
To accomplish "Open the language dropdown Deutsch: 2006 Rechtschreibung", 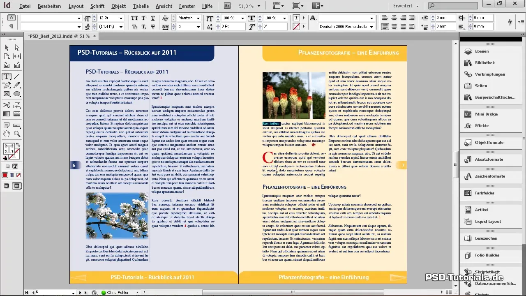I will [371, 27].
